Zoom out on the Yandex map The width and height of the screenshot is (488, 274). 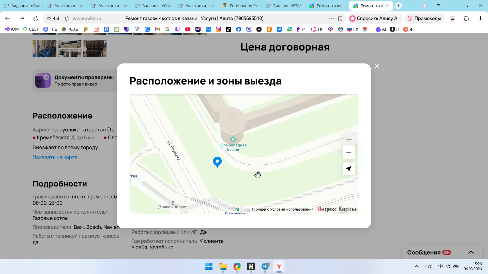(x=349, y=152)
